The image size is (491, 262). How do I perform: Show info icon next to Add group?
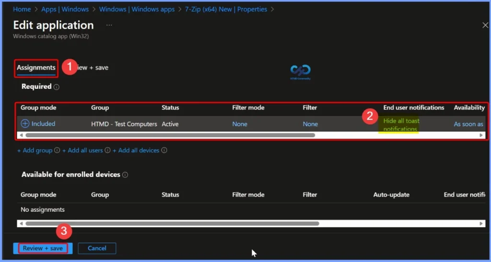(x=57, y=150)
